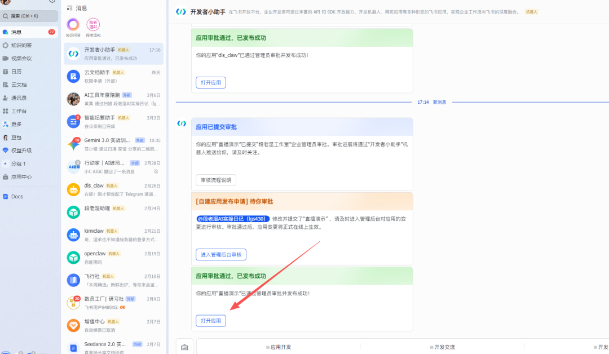Open the 增值中心 conversation

pyautogui.click(x=114, y=325)
